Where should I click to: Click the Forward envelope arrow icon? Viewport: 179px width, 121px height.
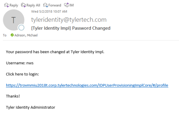pyautogui.click(x=46, y=5)
